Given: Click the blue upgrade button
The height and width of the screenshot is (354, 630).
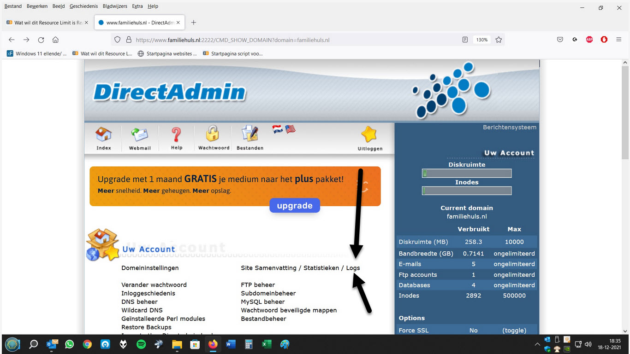Looking at the screenshot, I should point(295,205).
